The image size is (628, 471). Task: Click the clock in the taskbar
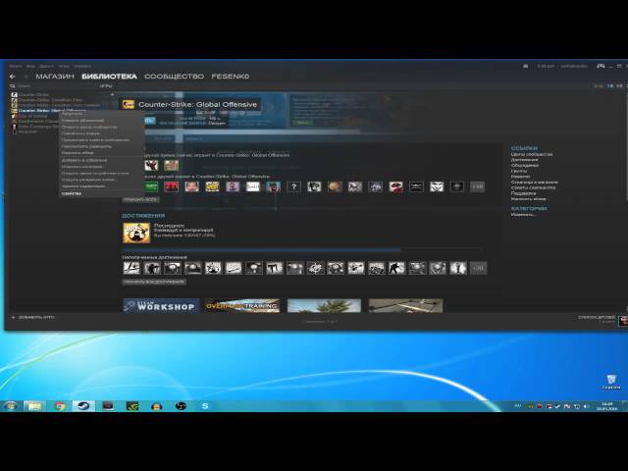point(606,406)
